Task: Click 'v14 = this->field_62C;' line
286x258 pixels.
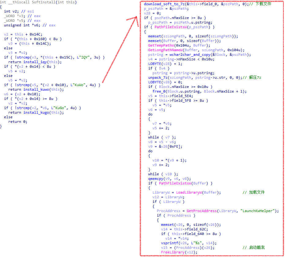Action: tap(184, 229)
